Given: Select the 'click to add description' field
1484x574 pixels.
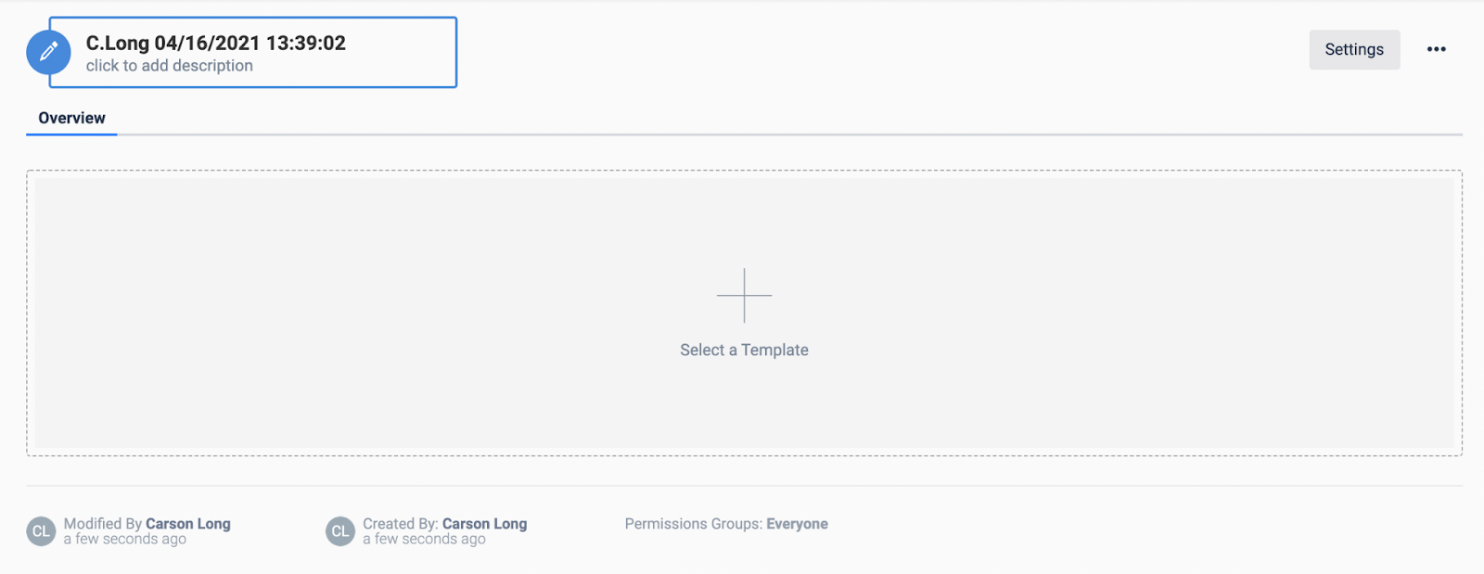Looking at the screenshot, I should pyautogui.click(x=170, y=66).
